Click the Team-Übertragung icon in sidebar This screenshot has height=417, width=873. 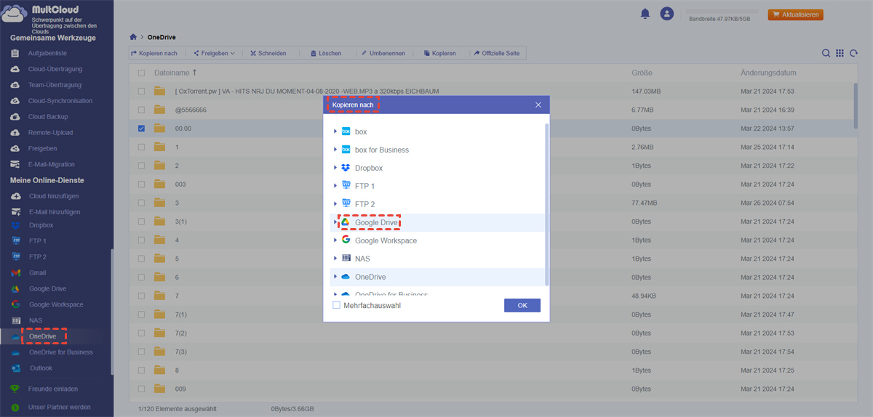click(15, 85)
